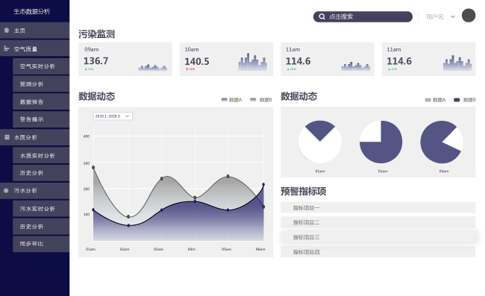
Task: Open 污水实时分析 submenu item
Action: point(41,209)
